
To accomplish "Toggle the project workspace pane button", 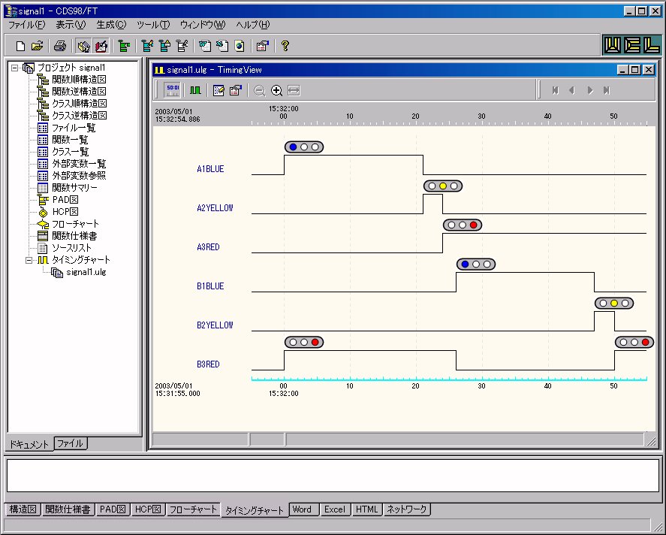I will [x=84, y=46].
